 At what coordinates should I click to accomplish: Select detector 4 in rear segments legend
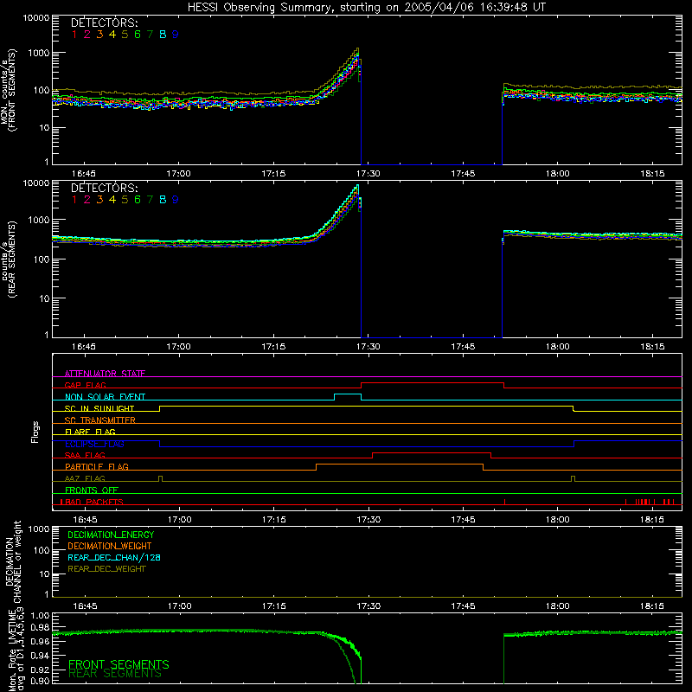[x=112, y=200]
